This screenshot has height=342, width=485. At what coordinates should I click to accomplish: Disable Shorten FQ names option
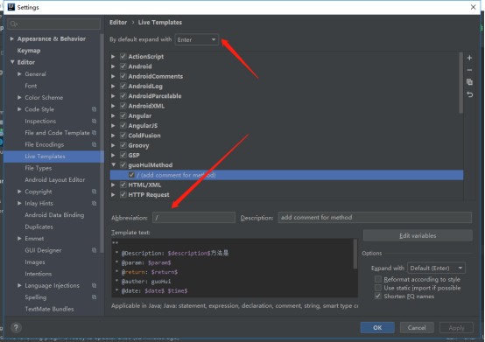(x=378, y=296)
